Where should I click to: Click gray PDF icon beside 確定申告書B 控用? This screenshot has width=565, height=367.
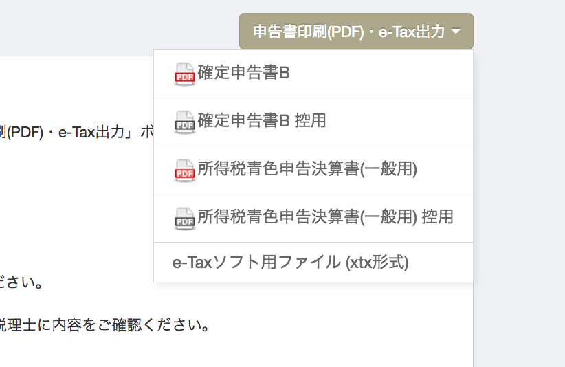(185, 122)
